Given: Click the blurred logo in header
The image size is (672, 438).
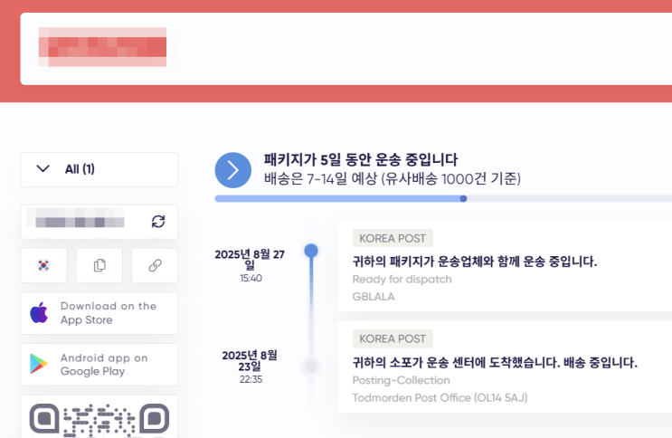Looking at the screenshot, I should pos(102,47).
